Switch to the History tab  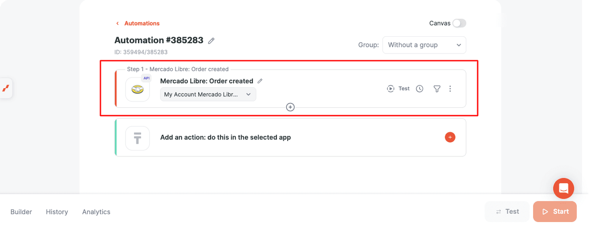(57, 212)
